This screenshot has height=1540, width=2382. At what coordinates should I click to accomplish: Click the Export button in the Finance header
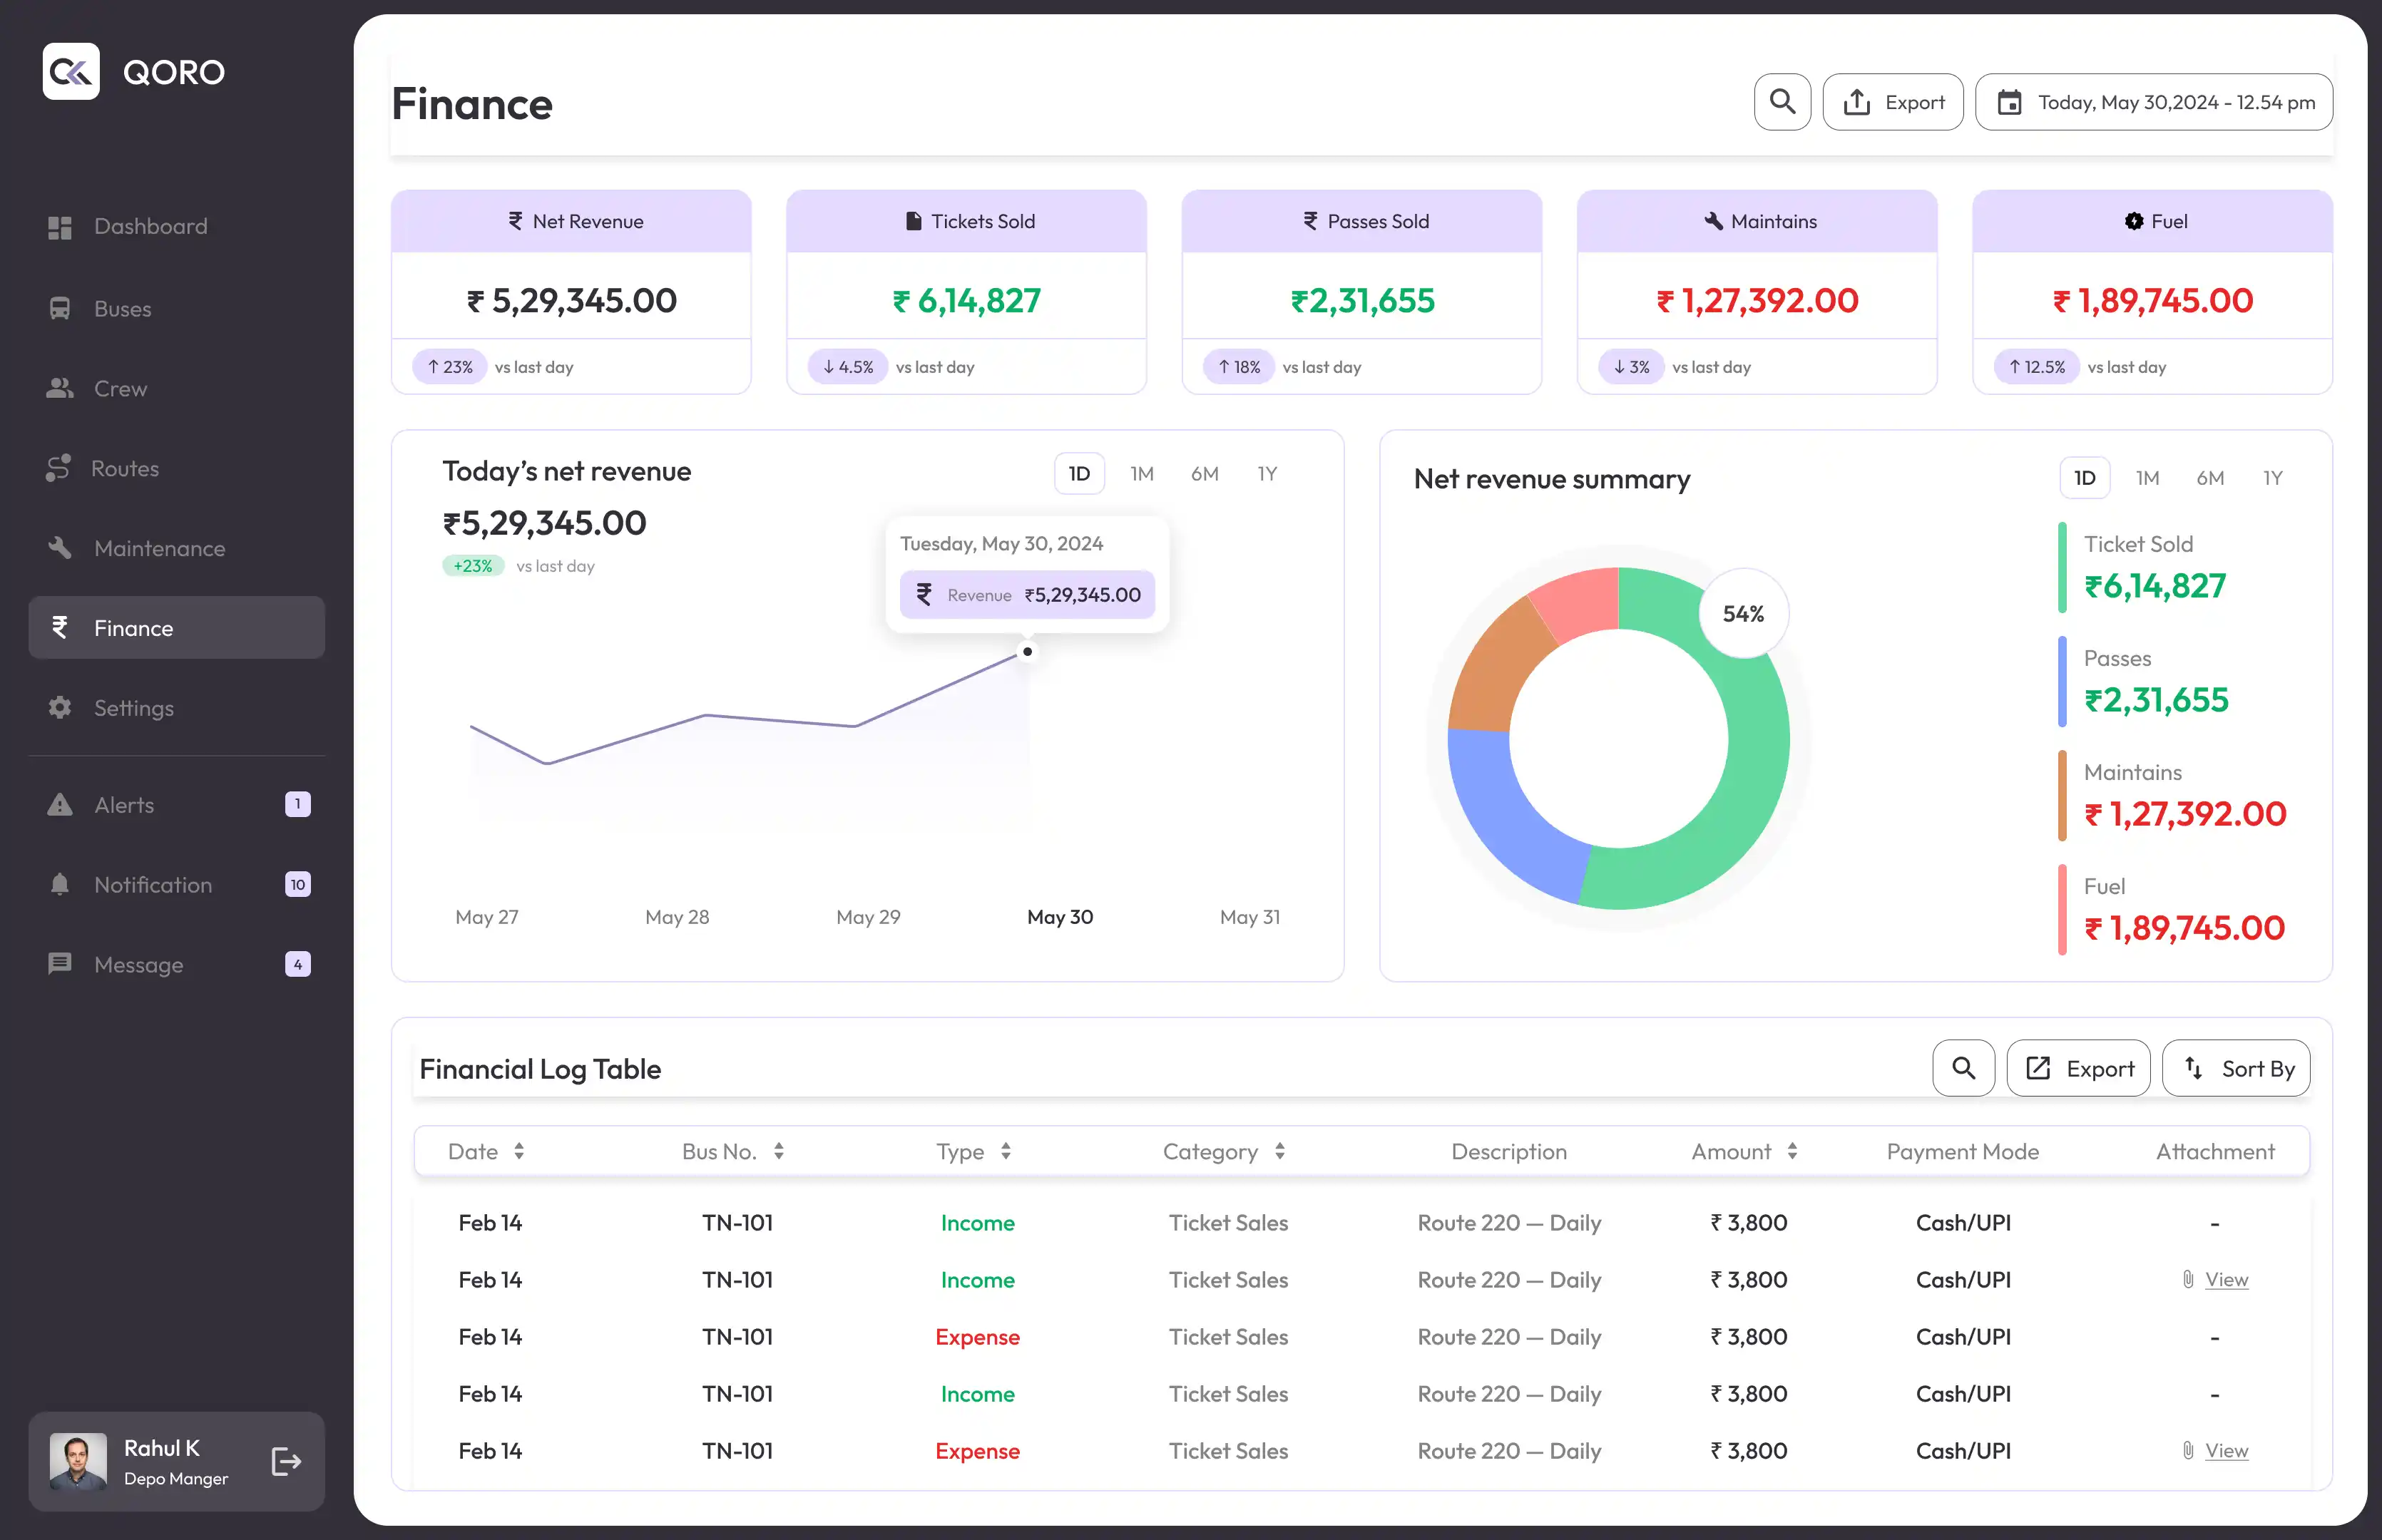tap(1893, 102)
